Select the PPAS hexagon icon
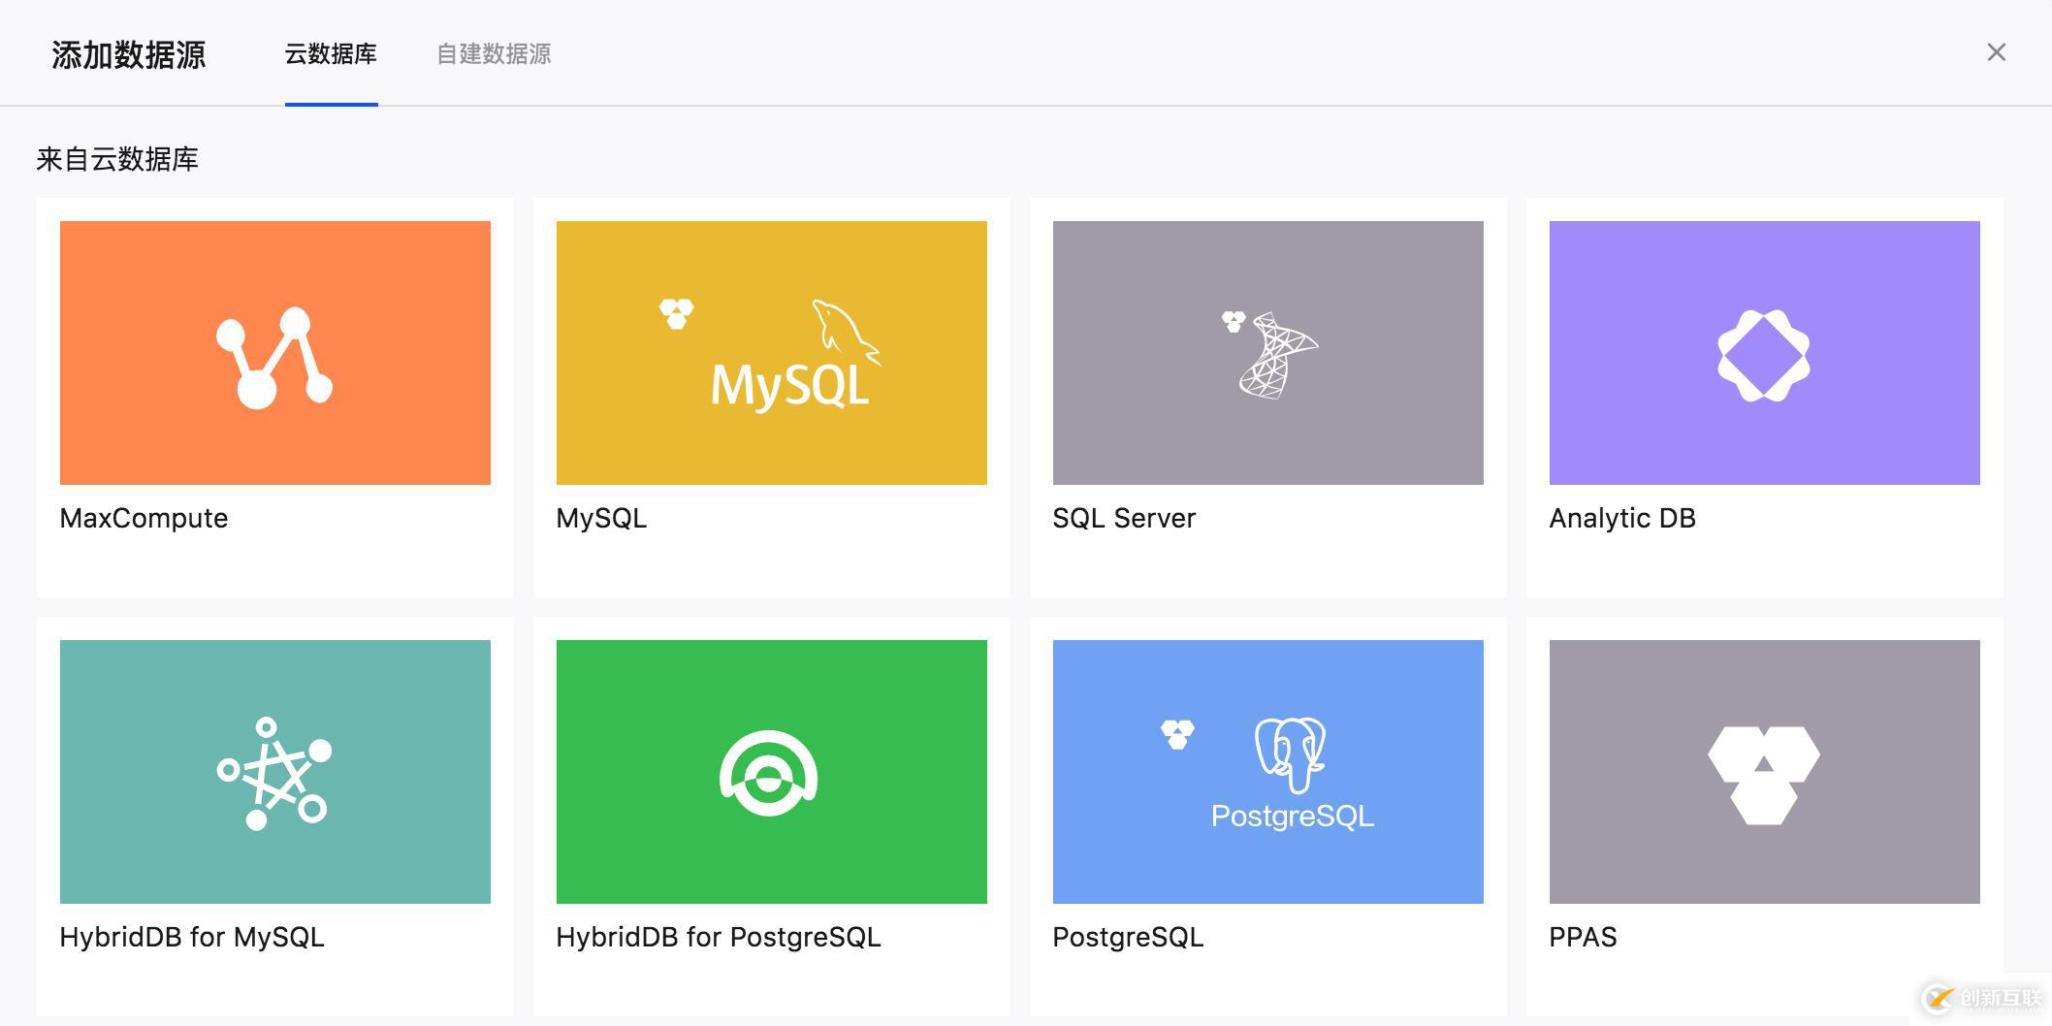Screen dimensions: 2052x1026 (x=1763, y=774)
